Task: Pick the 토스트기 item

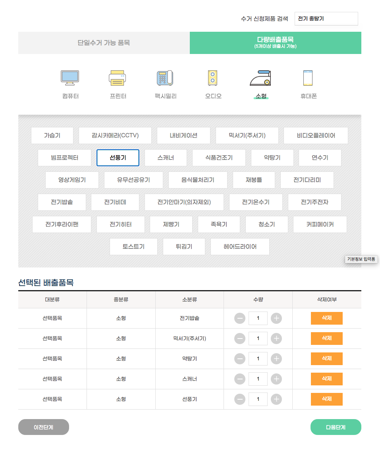Action: pyautogui.click(x=133, y=246)
